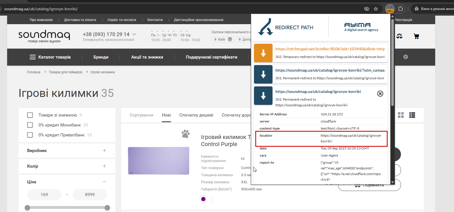Viewport: 454px width, 212px height.
Task: Click the minimum price field 169
Action: 44,195
